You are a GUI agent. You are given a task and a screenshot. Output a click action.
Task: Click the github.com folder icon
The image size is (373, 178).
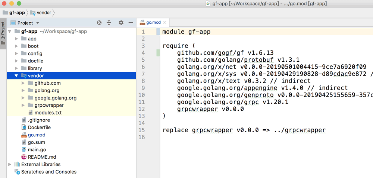click(x=31, y=83)
